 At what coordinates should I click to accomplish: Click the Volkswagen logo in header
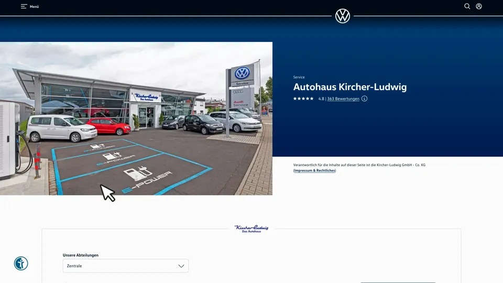(x=343, y=16)
